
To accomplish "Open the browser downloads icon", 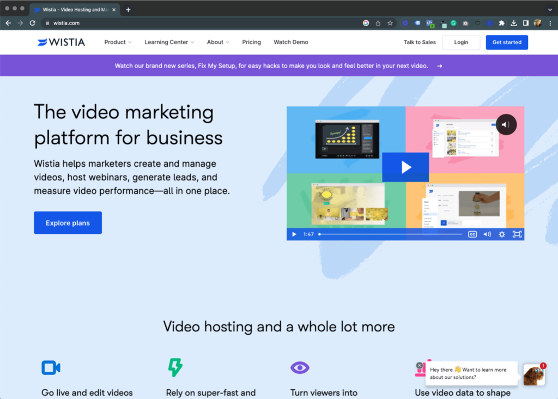I will point(513,23).
